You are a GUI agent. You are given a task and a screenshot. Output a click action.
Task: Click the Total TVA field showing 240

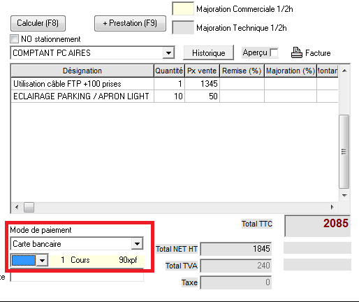236,266
